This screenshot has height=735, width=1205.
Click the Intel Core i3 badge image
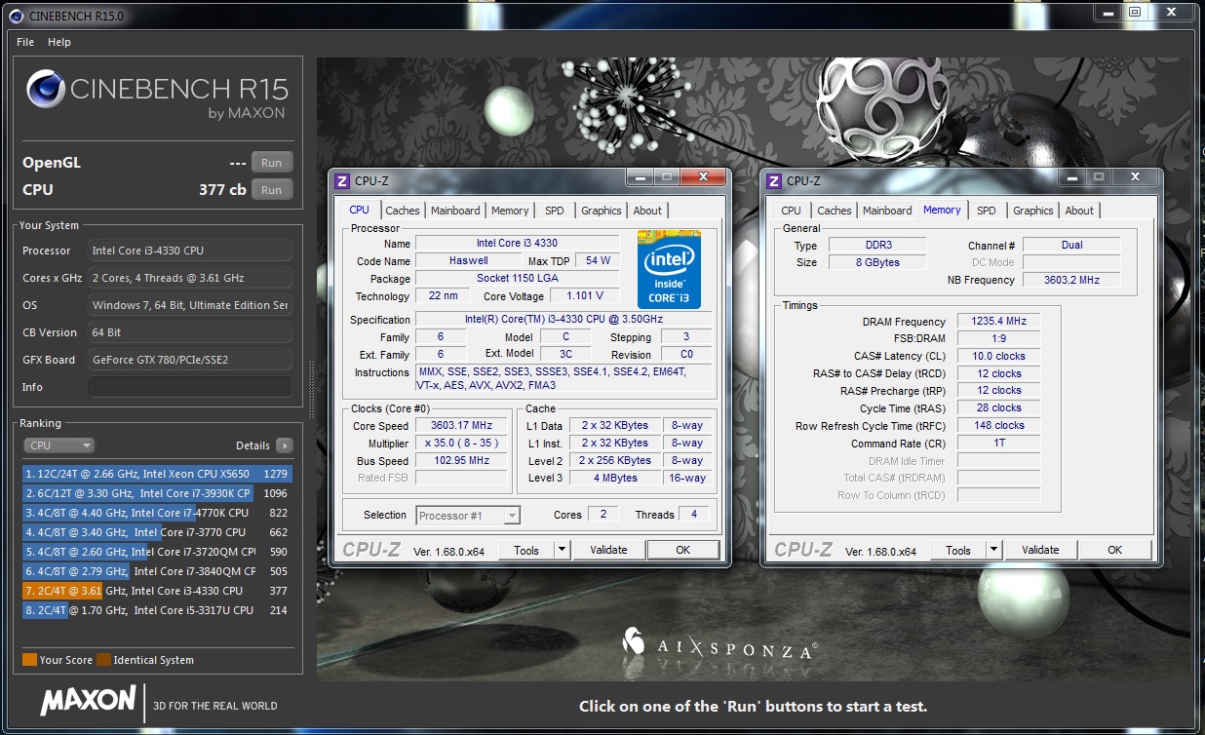pyautogui.click(x=669, y=270)
